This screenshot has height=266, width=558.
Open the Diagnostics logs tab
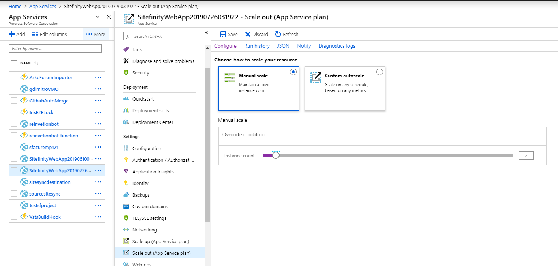click(337, 46)
